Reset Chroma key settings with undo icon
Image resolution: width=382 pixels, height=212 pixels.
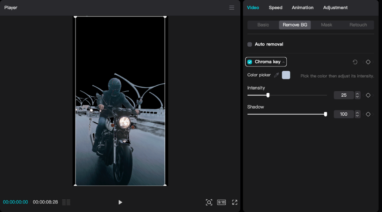355,62
